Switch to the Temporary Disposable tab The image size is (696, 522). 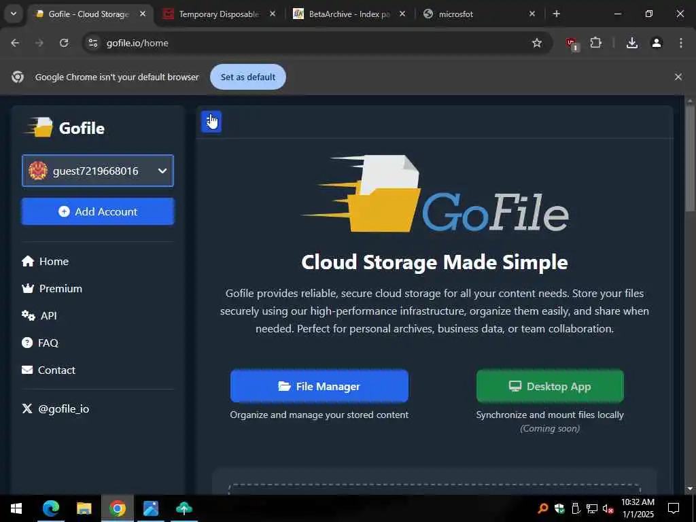click(x=219, y=14)
